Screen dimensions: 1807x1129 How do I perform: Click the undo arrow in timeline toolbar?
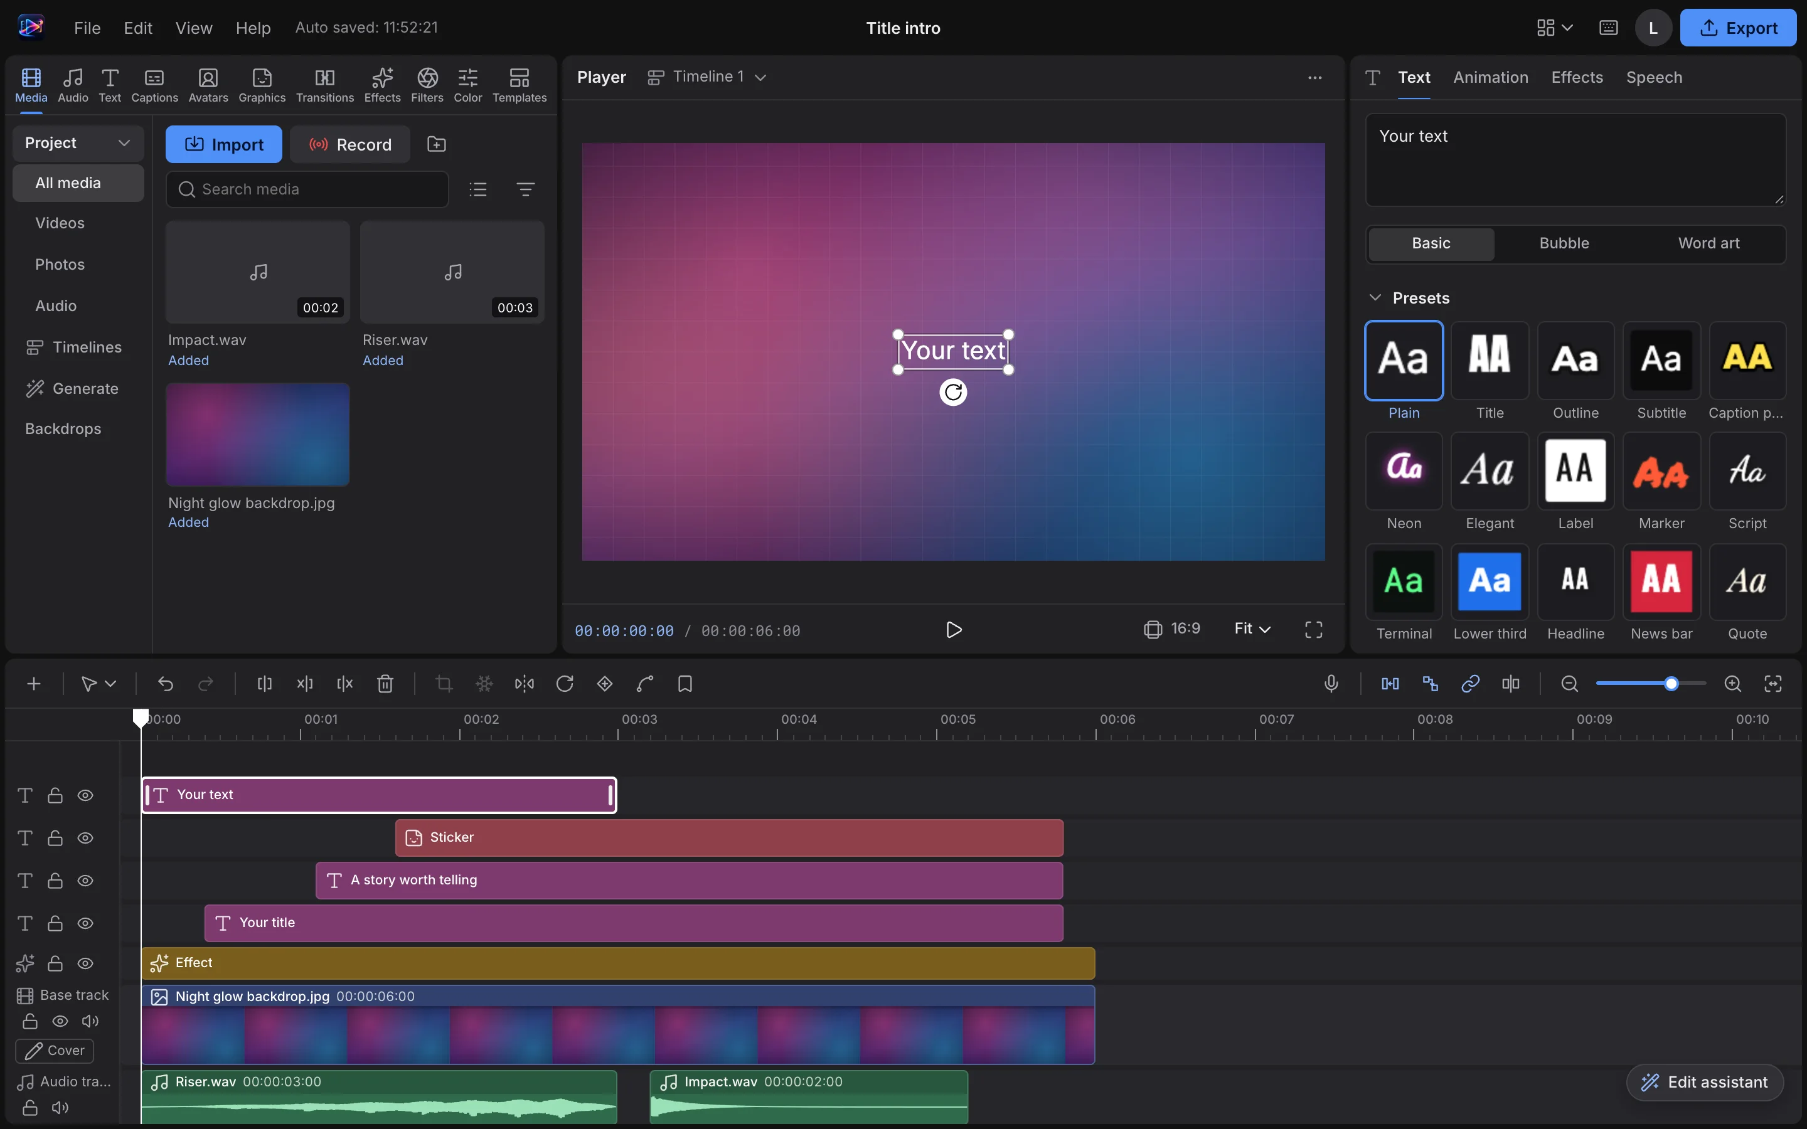(x=165, y=683)
